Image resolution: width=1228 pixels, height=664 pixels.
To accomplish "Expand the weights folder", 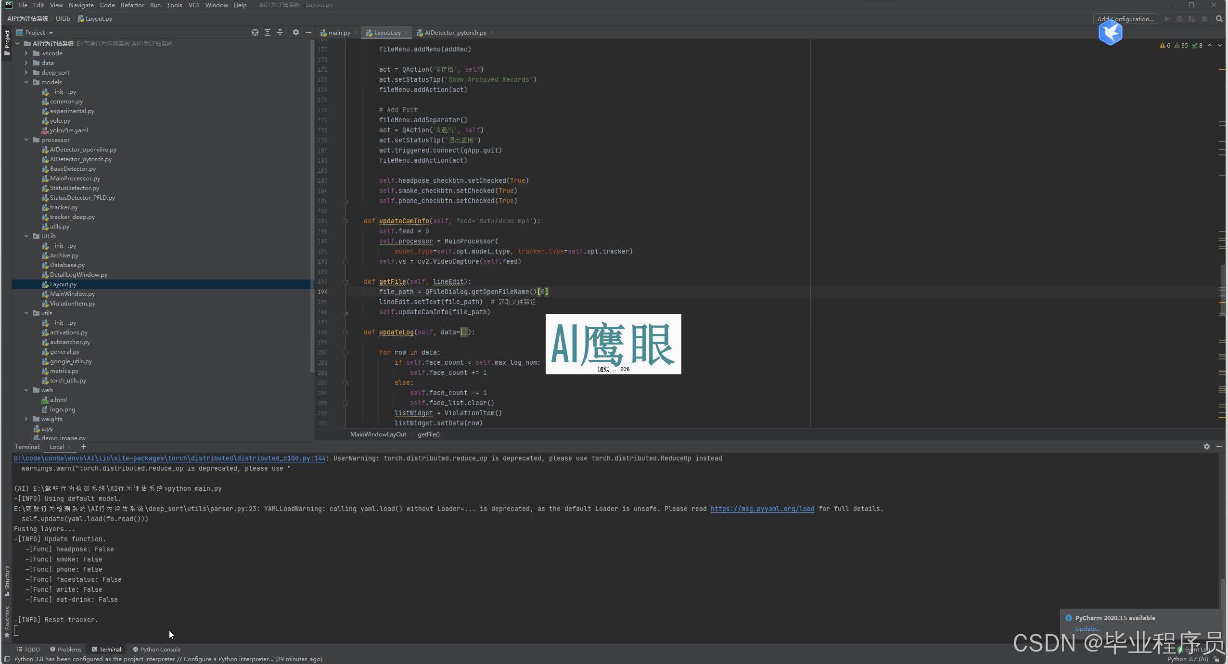I will pyautogui.click(x=26, y=419).
